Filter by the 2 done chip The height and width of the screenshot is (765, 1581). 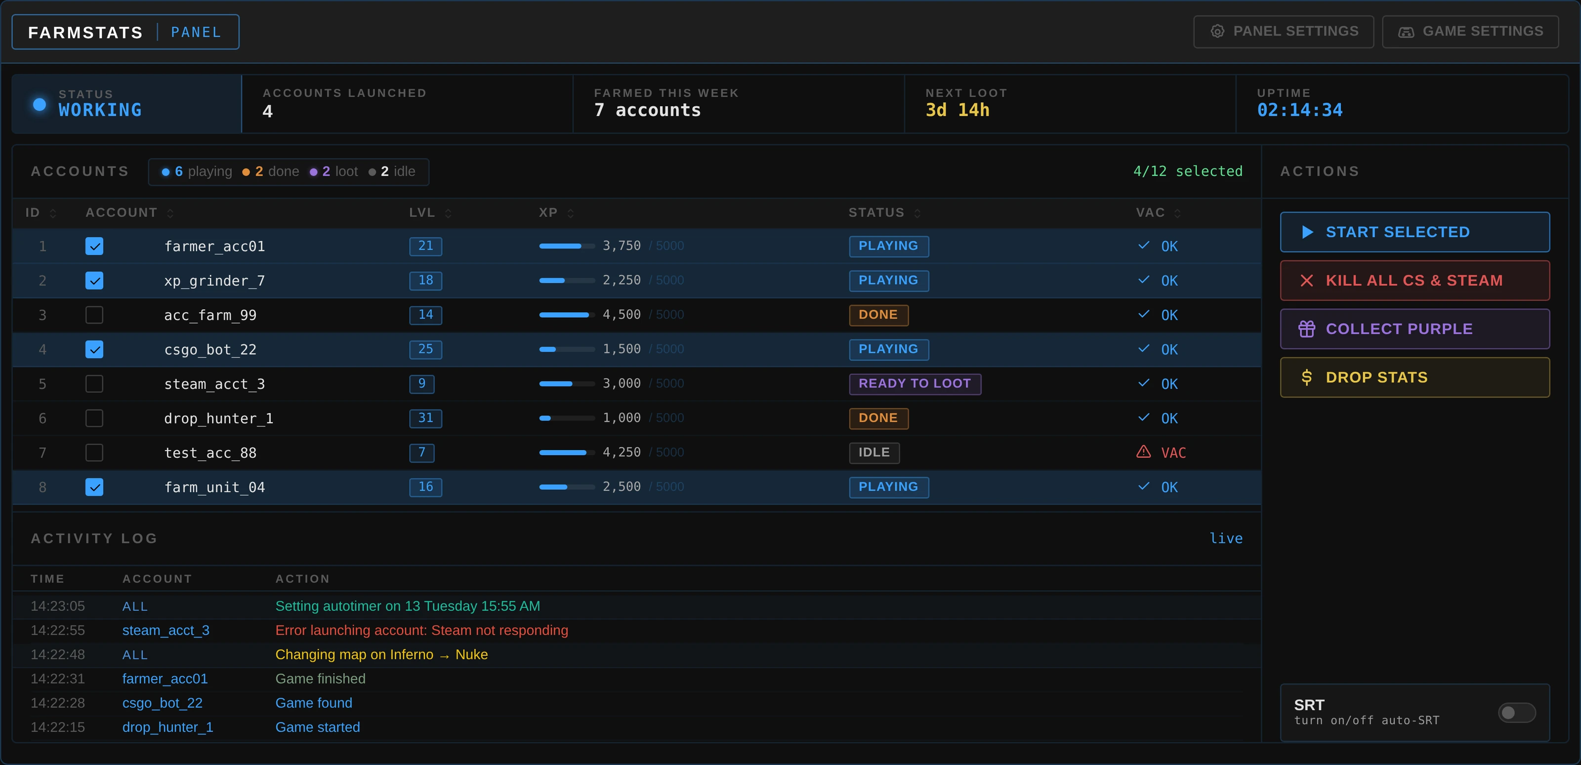point(271,172)
